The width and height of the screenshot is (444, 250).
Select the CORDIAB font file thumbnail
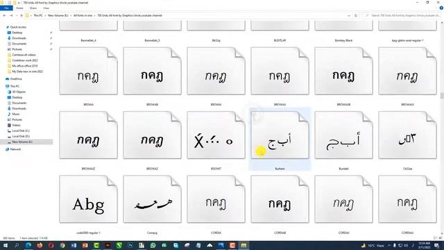click(x=280, y=199)
